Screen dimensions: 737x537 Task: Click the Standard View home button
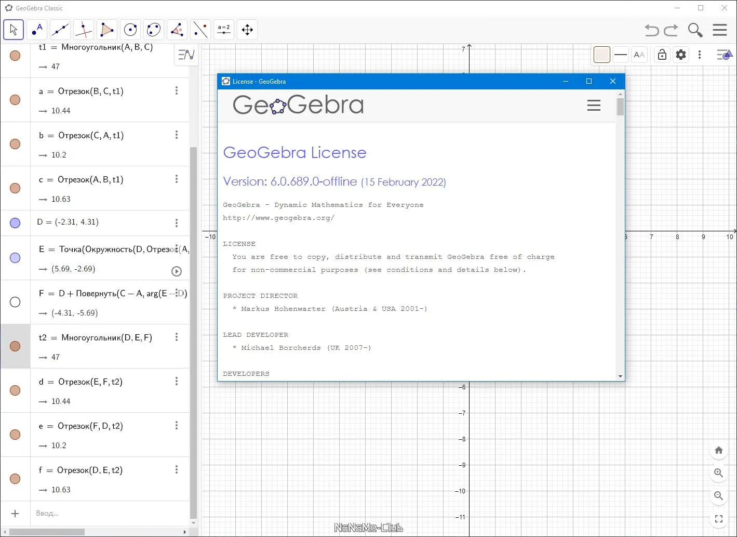pos(719,450)
